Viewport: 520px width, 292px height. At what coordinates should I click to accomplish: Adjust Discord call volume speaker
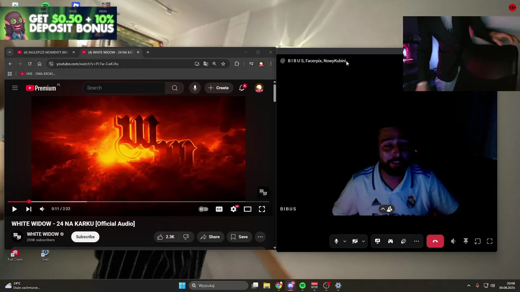(x=453, y=241)
